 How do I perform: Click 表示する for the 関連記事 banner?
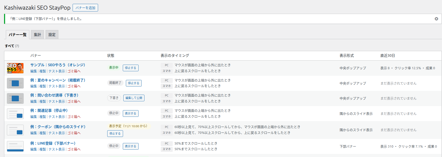pyautogui.click(x=131, y=113)
